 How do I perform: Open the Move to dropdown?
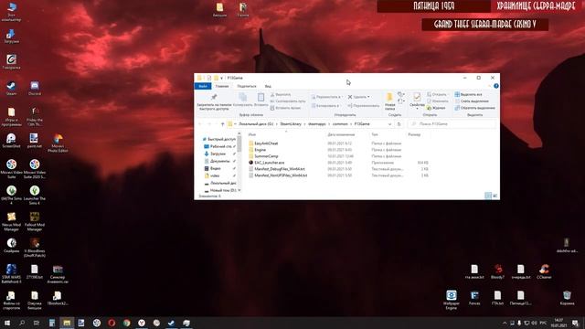pyautogui.click(x=326, y=97)
